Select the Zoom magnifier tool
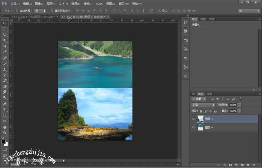The image size is (262, 168). 5,133
